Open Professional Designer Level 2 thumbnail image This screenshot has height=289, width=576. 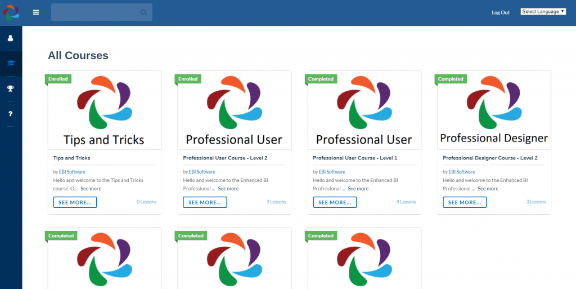[494, 110]
